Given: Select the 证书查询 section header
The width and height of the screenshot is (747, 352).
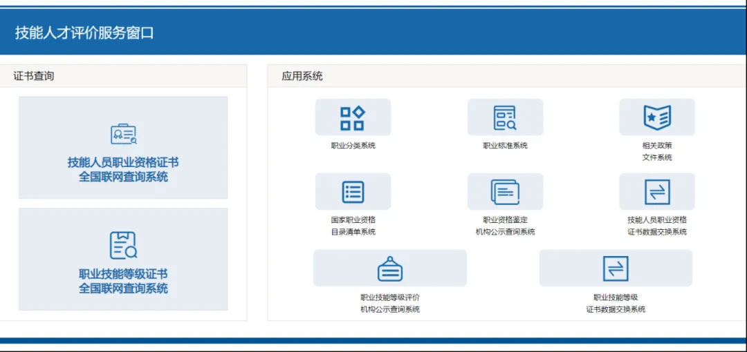Looking at the screenshot, I should pos(34,76).
